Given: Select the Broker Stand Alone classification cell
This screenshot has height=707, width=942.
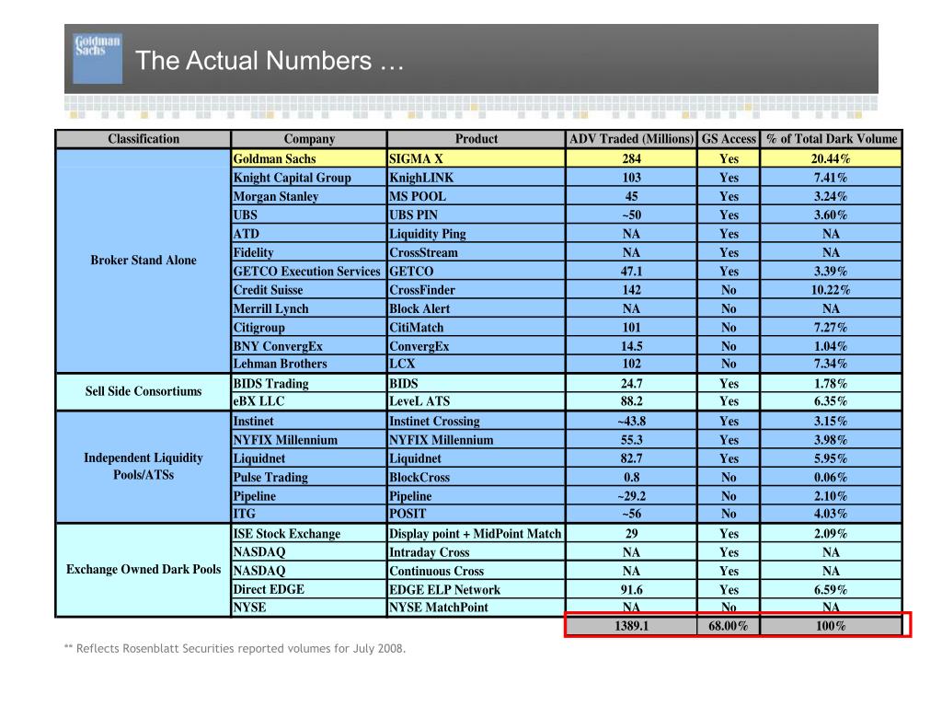Looking at the screenshot, I should pos(144,261).
